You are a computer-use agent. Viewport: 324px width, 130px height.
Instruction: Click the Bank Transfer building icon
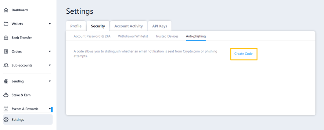6,38
